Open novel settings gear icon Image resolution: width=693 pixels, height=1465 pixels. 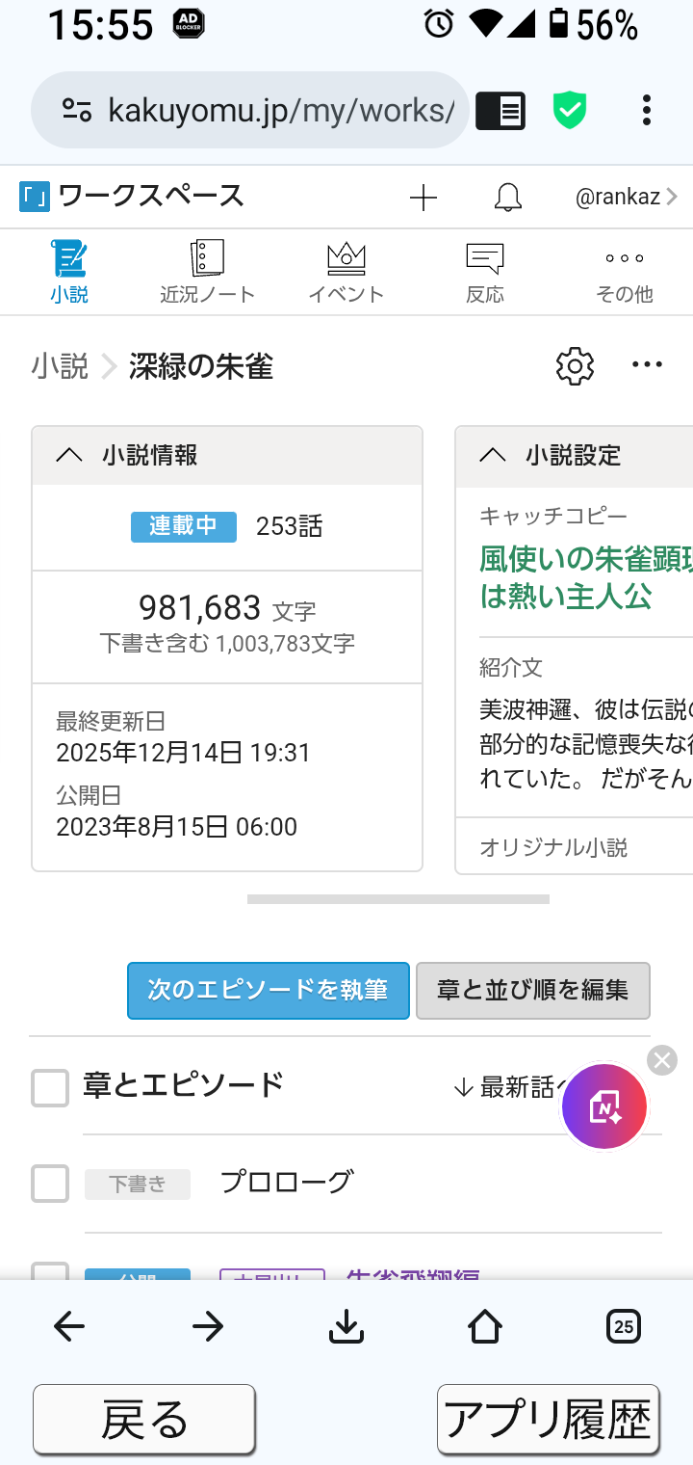pos(575,366)
